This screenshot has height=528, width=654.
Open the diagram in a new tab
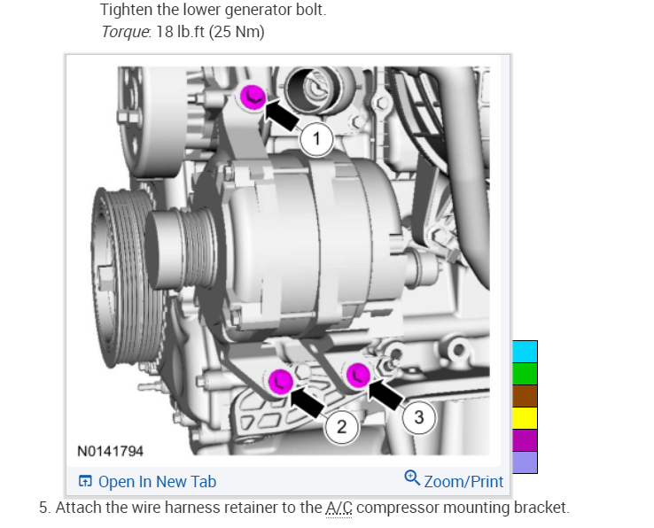[157, 482]
